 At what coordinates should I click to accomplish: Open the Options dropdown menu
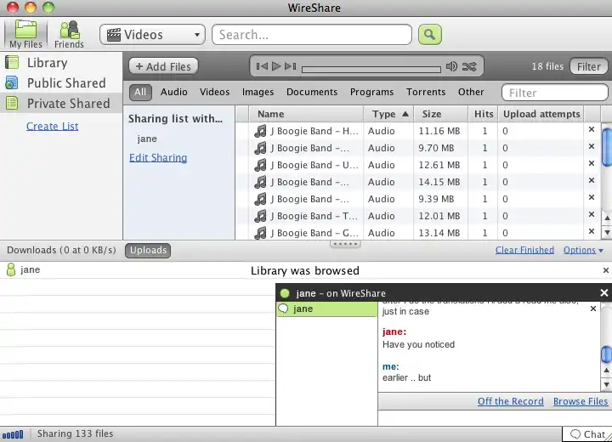(x=583, y=250)
